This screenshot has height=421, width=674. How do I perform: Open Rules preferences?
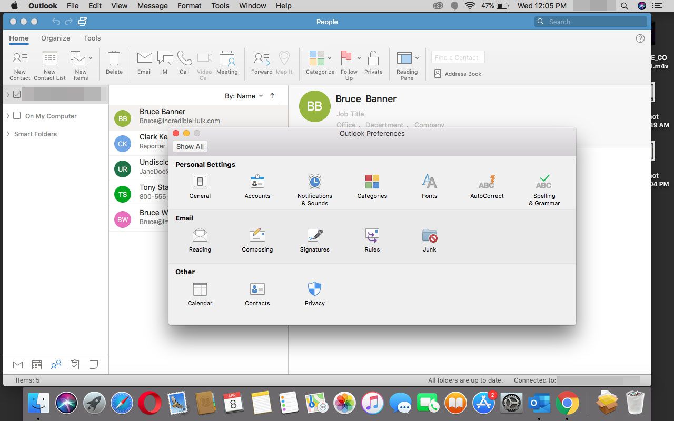[x=372, y=240]
